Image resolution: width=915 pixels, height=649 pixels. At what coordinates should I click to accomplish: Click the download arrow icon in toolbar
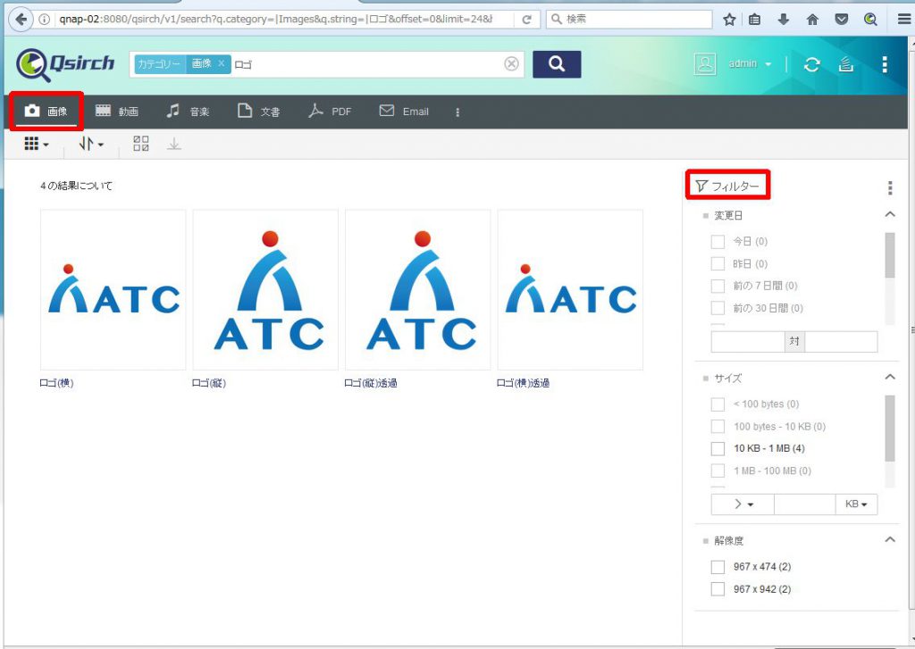tap(174, 144)
